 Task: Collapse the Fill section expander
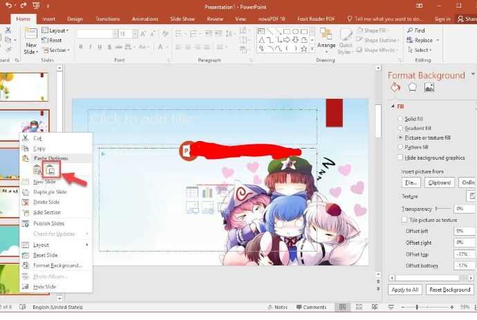393,106
